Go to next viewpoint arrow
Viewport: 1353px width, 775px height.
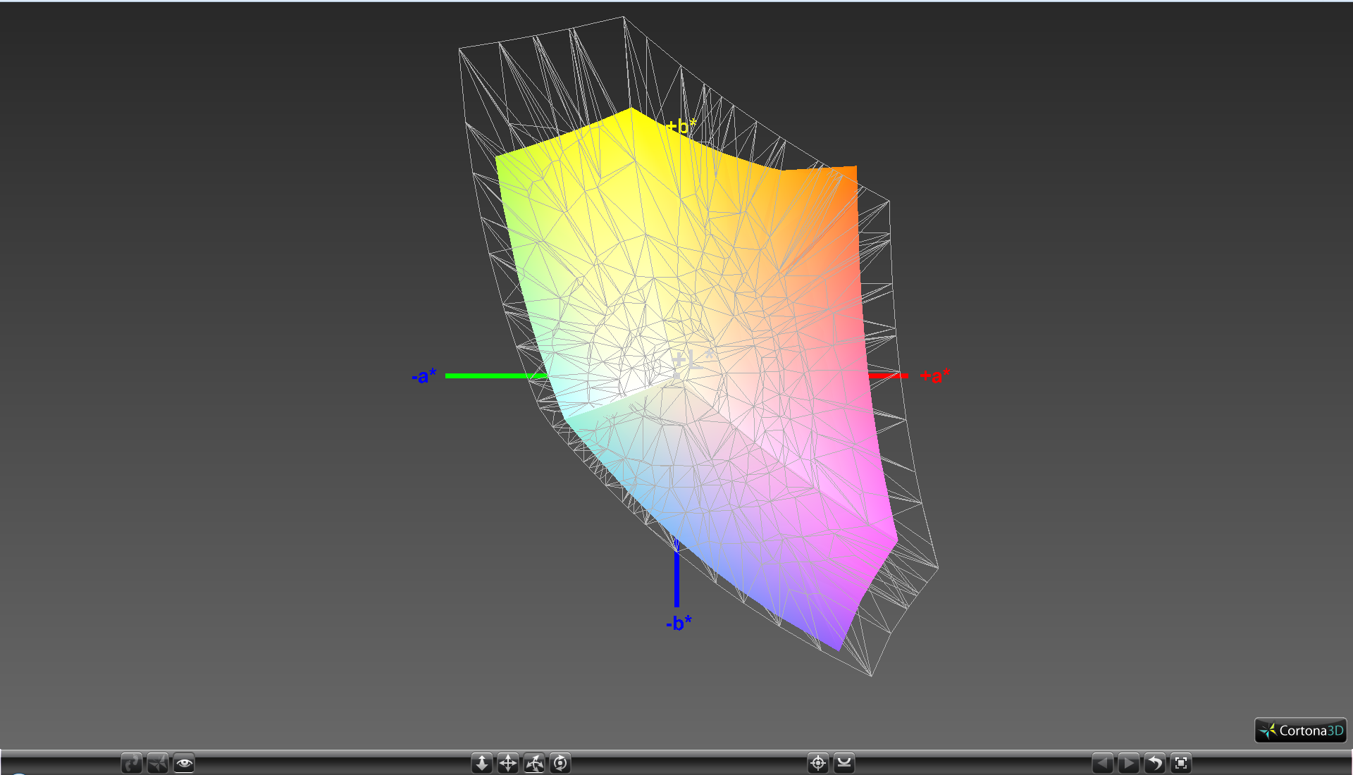1129,763
